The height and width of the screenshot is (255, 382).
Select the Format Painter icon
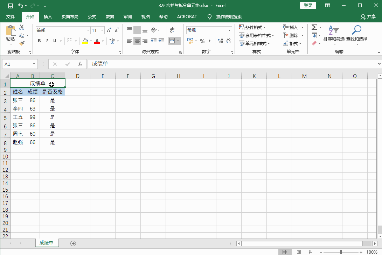point(21,43)
